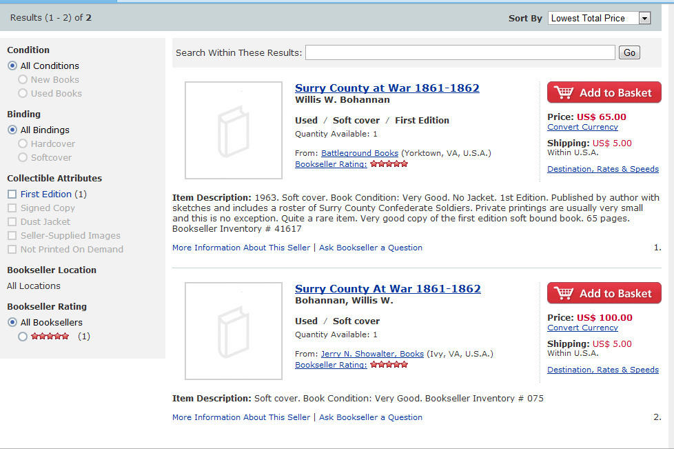674x449 pixels.
Task: Ask Bookseller a Question for first listing
Action: (x=370, y=248)
